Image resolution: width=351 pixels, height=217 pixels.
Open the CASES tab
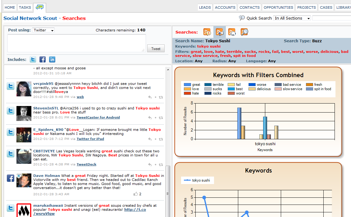point(326,7)
